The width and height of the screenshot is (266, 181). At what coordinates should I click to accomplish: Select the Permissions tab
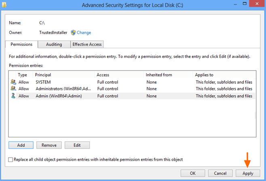point(21,45)
